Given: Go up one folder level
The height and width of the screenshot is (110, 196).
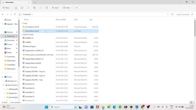Looking at the screenshot, I should [x=15, y=14].
